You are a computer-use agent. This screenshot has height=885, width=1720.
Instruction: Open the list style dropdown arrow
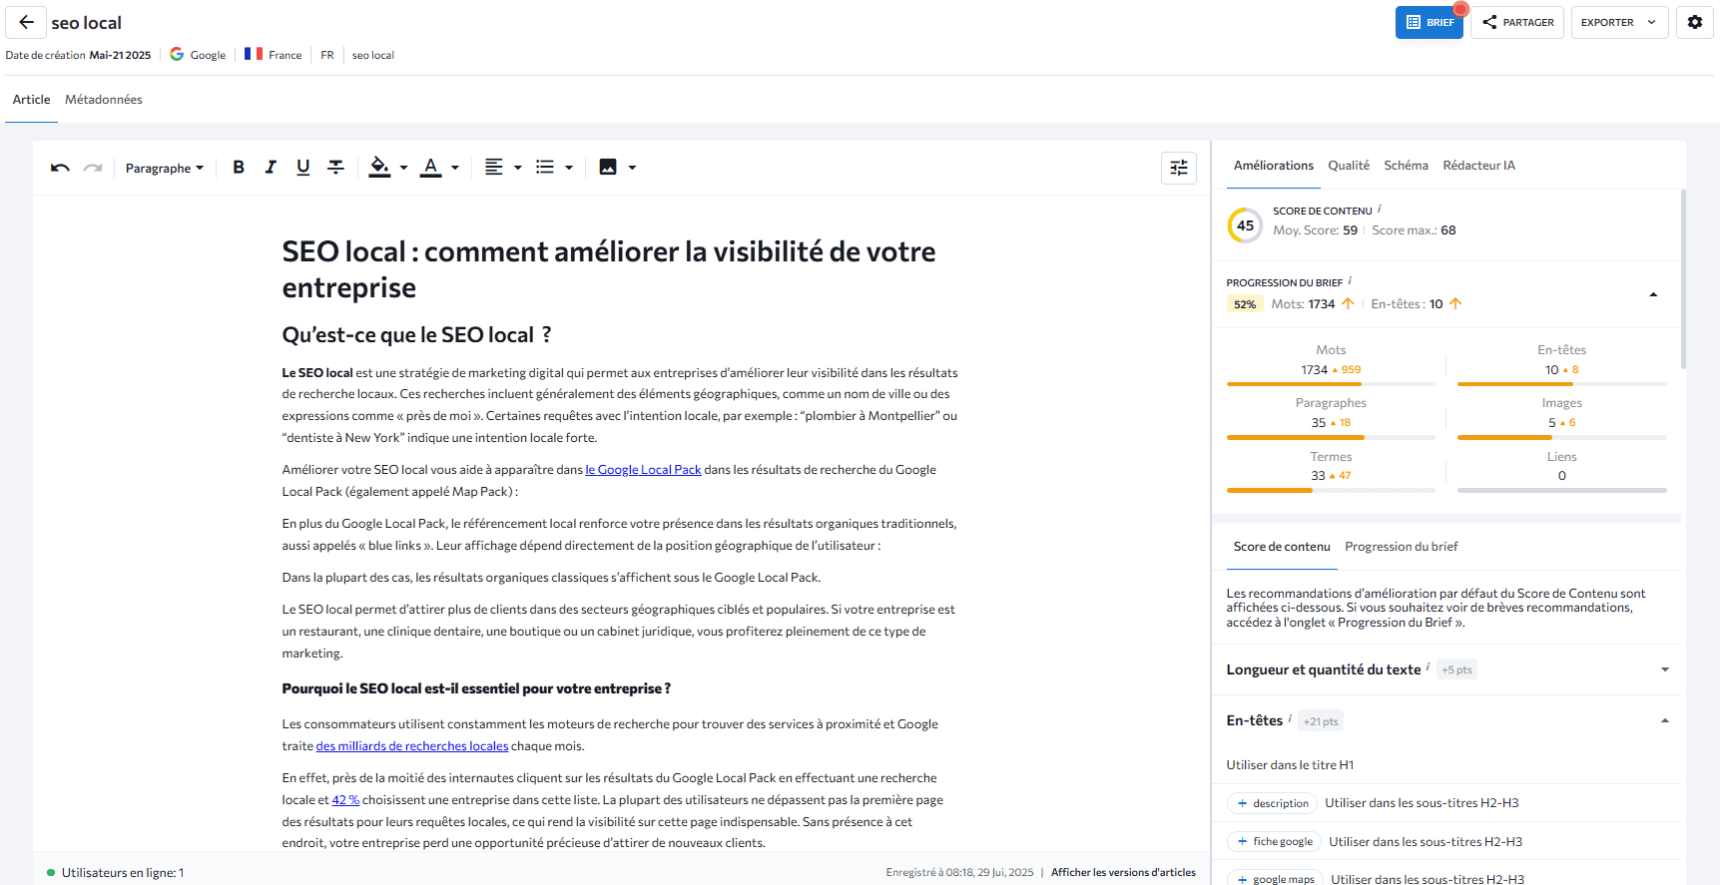click(x=569, y=168)
